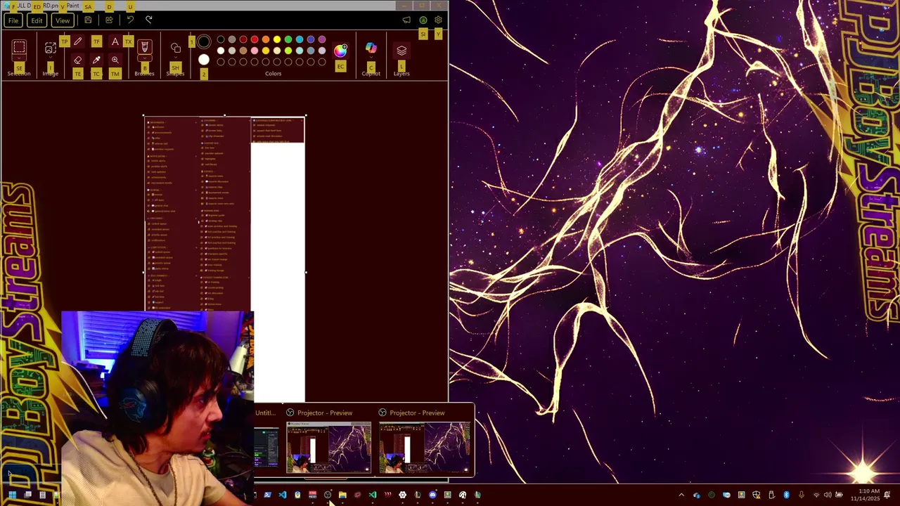
Task: Click the microphone tray icon
Action: point(801,495)
